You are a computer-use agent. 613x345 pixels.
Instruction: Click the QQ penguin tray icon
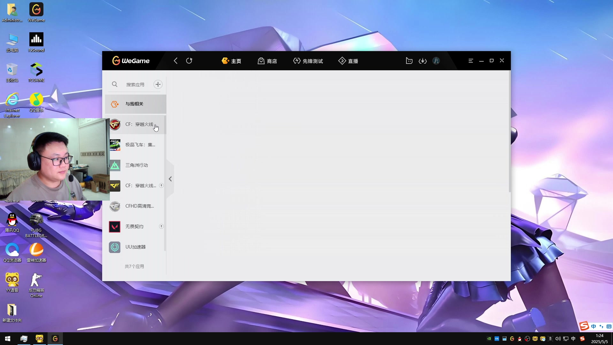(x=520, y=339)
